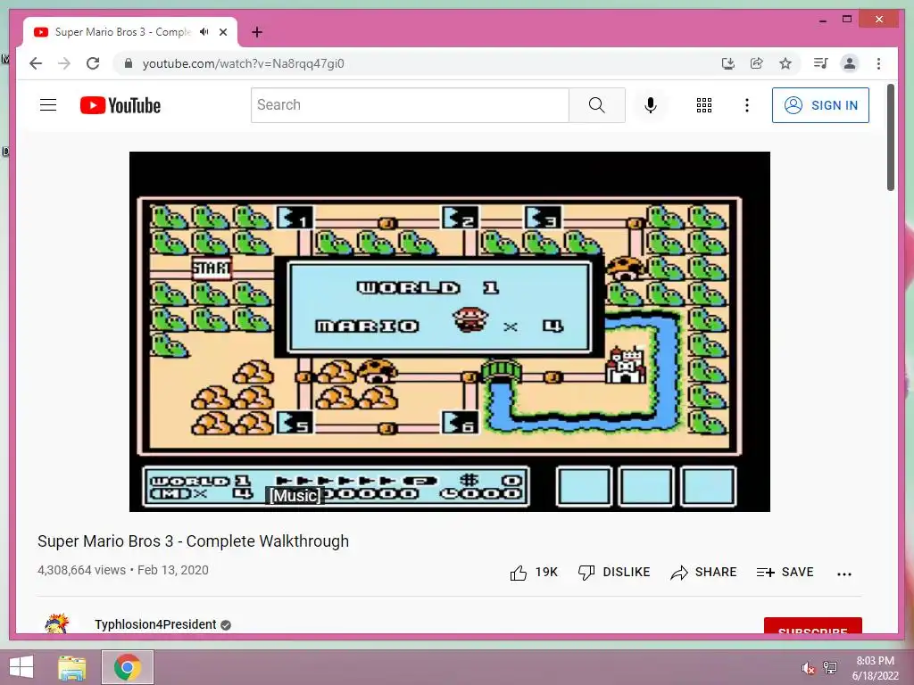This screenshot has width=914, height=685.
Task: Click the browser forward arrow
Action: click(x=64, y=63)
